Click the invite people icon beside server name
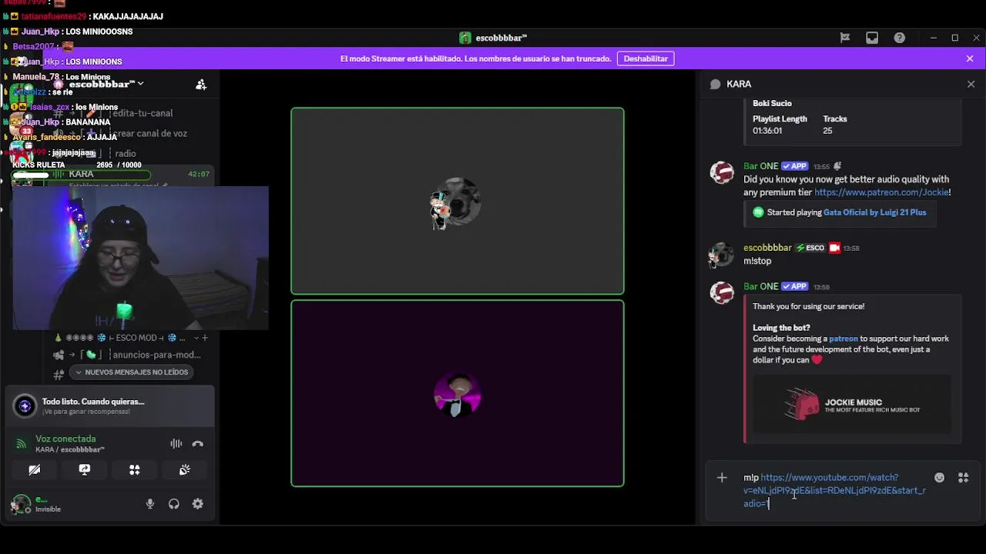The image size is (986, 554). (201, 85)
